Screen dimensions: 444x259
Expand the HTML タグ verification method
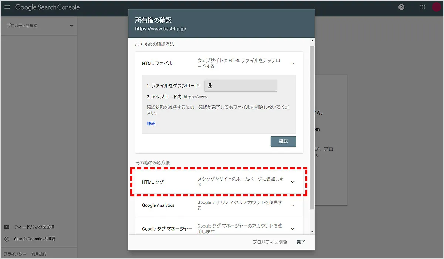[293, 182]
